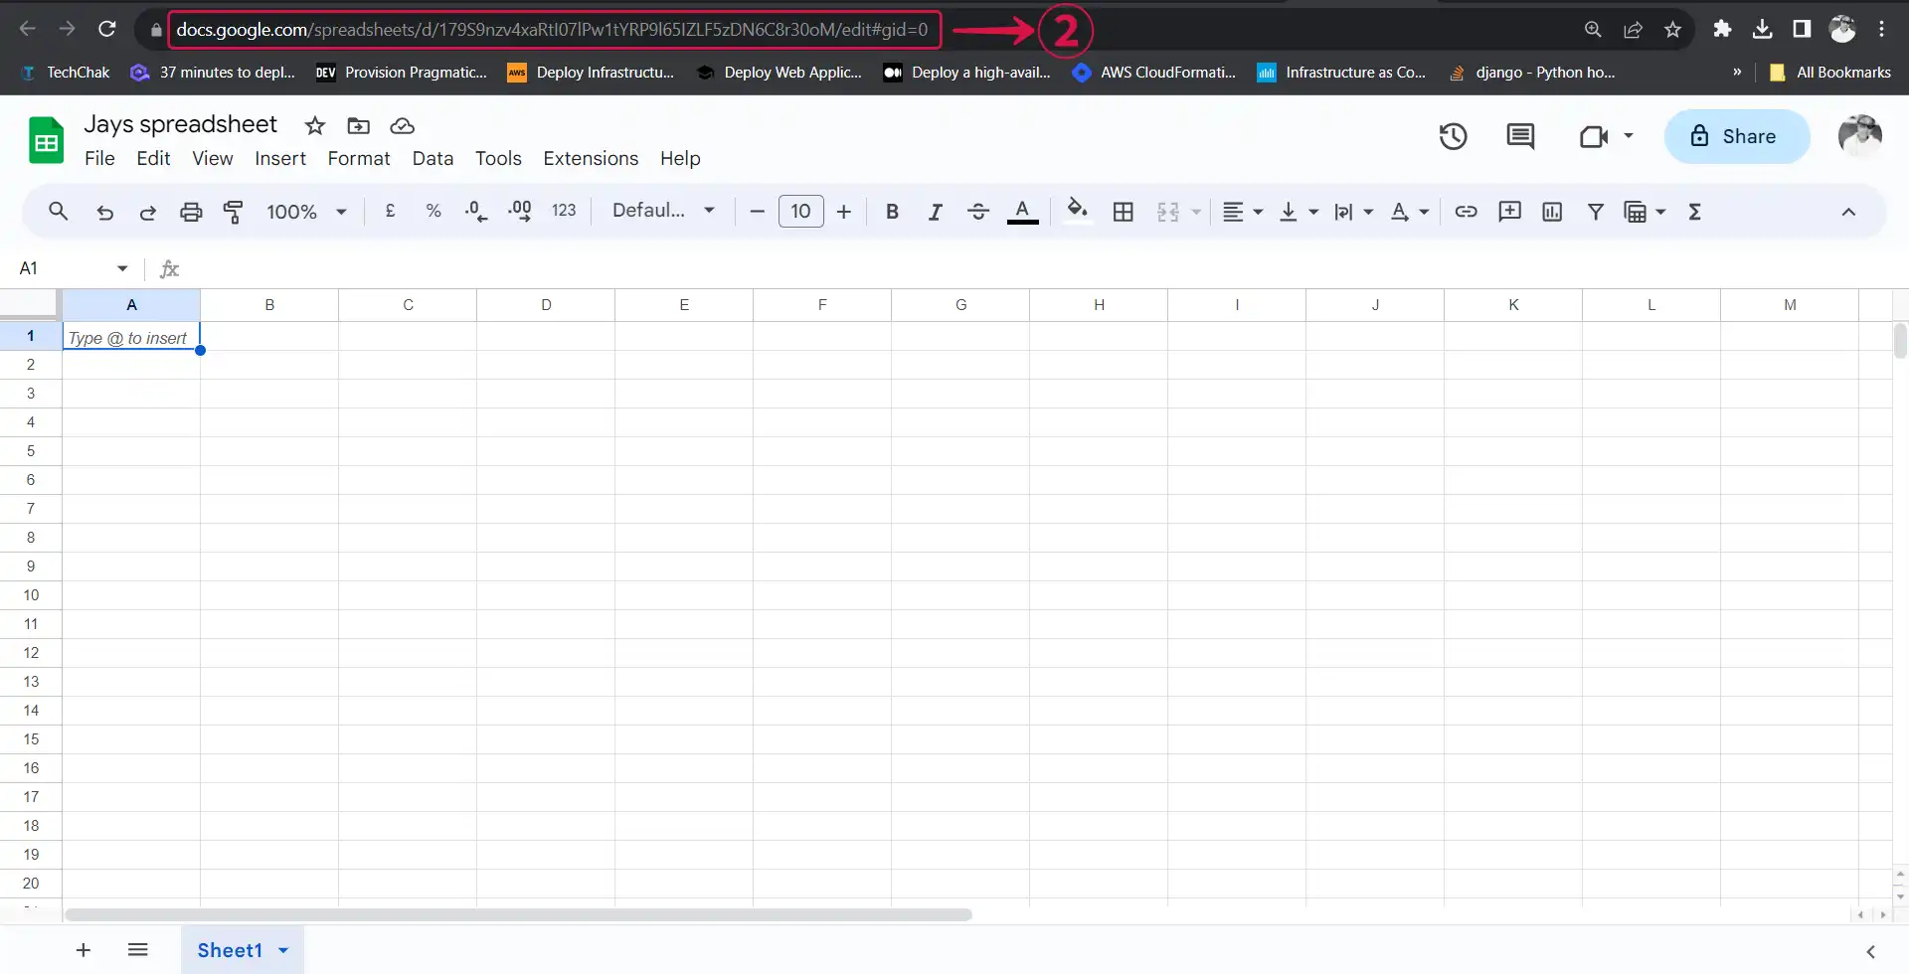Toggle Bold formatting
The height and width of the screenshot is (974, 1909).
pyautogui.click(x=892, y=212)
